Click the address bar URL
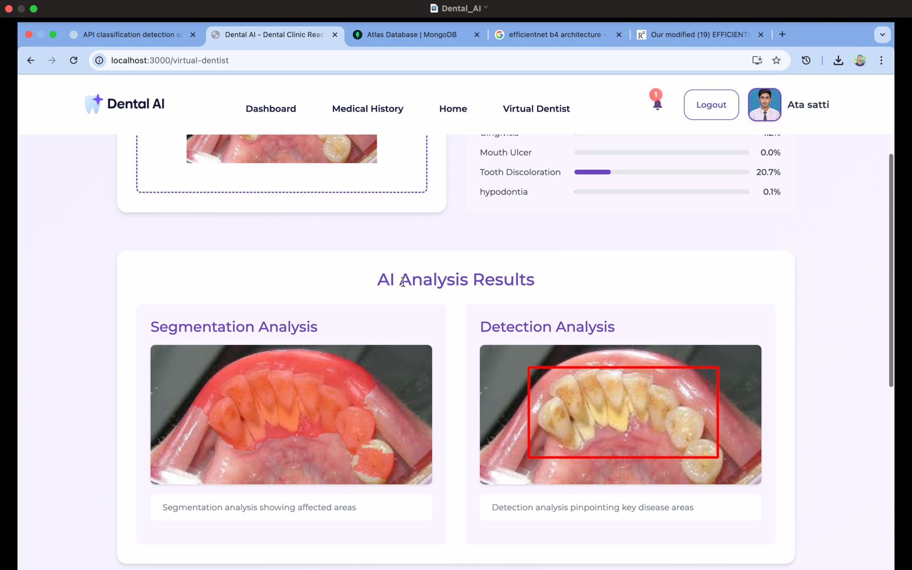 170,60
